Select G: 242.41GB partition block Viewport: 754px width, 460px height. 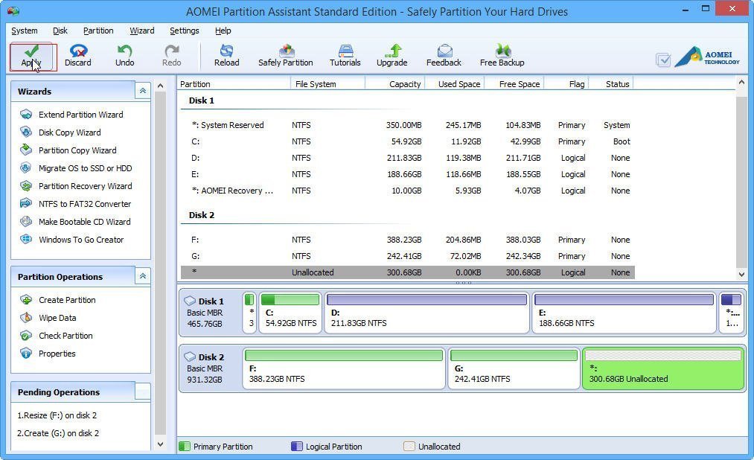(x=514, y=368)
